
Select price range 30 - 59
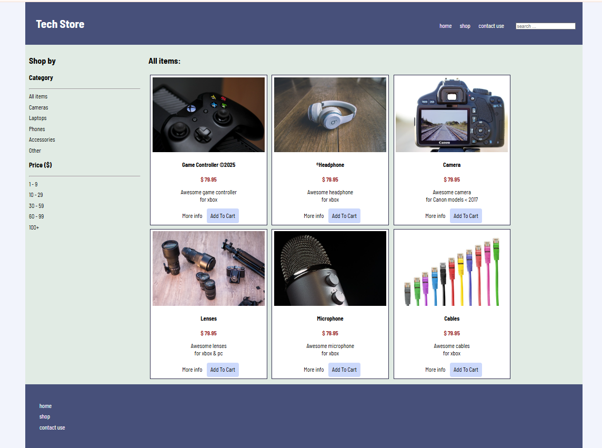[36, 206]
